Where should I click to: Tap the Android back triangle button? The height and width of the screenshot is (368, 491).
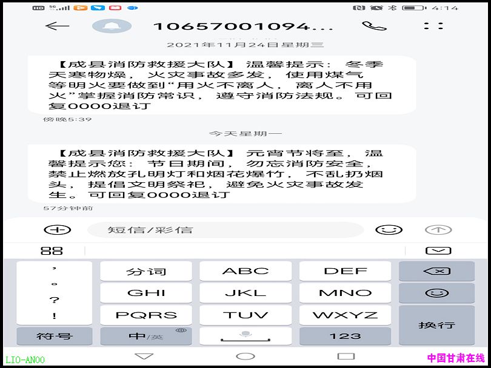coord(144,356)
